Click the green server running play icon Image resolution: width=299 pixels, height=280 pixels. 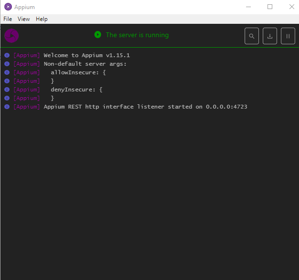coord(98,35)
